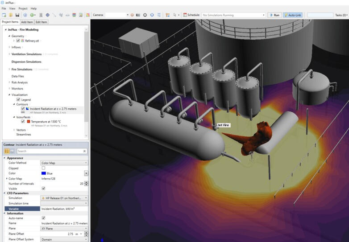
Task: Click the Blue color swatch
Action: coord(43,173)
